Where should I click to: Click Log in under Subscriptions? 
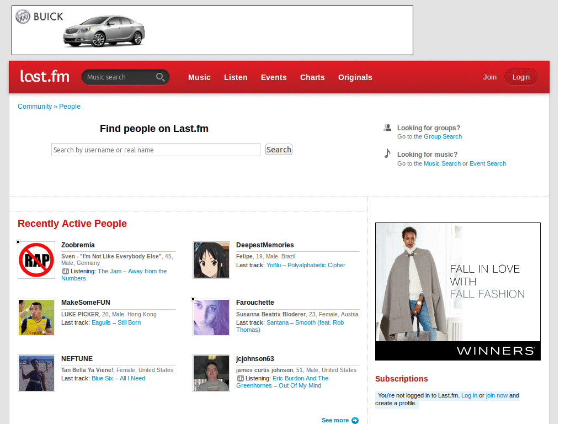[469, 395]
